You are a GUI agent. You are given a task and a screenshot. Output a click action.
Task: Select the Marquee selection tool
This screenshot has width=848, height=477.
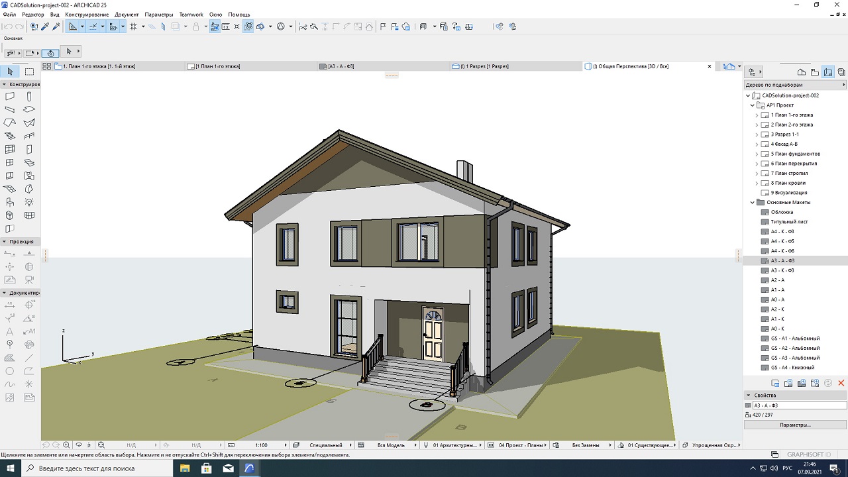tap(29, 72)
